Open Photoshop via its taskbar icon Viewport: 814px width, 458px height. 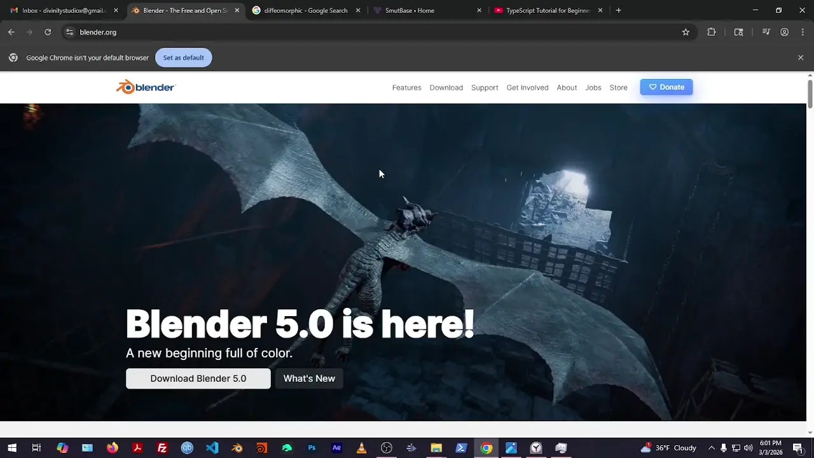pos(312,448)
